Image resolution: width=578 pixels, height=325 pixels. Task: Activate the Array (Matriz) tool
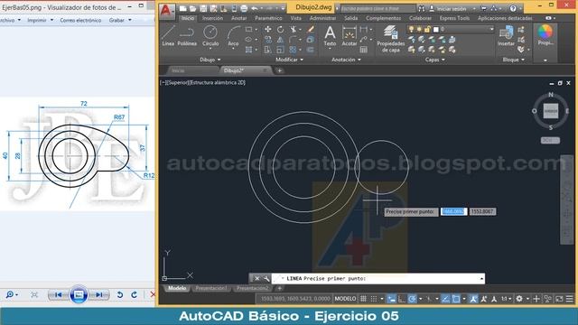coord(293,50)
